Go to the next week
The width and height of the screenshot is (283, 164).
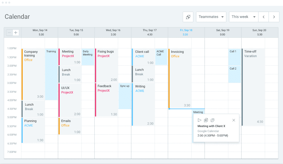pyautogui.click(x=274, y=17)
